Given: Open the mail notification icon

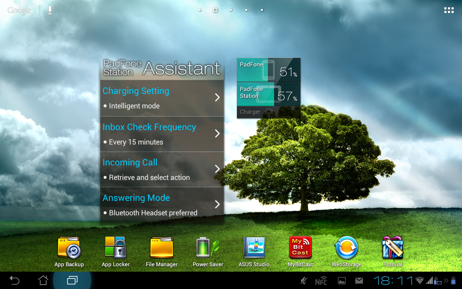Looking at the screenshot, I should [x=359, y=281].
